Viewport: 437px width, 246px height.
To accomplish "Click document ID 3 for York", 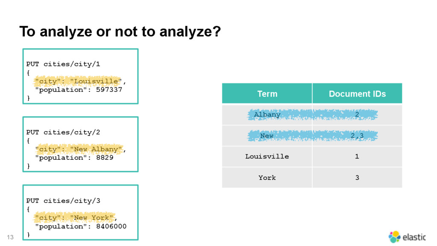I will 357,178.
